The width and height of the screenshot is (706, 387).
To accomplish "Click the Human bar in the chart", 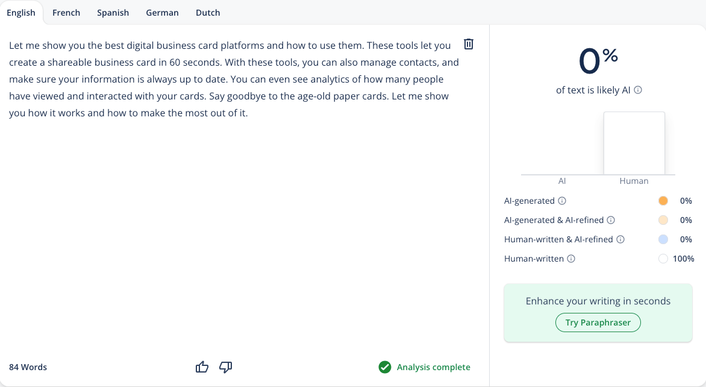I will point(634,143).
